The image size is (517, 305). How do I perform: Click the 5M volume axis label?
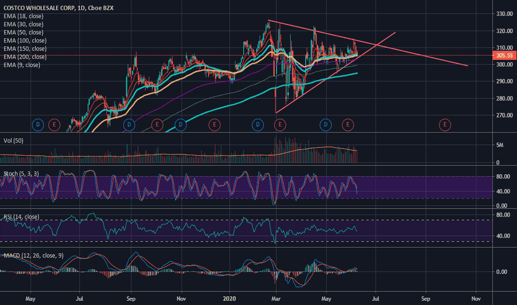pyautogui.click(x=500, y=145)
